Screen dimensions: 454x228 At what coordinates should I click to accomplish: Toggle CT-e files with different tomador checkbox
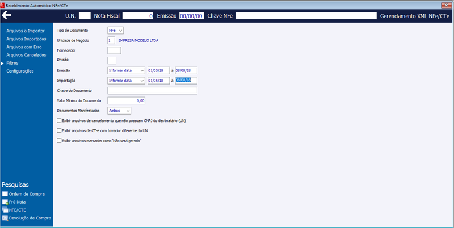pyautogui.click(x=59, y=130)
